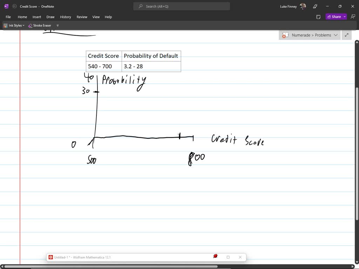Viewport: 359px width, 269px height.
Task: Click the back navigation arrow in the title bar
Action: pos(14,6)
